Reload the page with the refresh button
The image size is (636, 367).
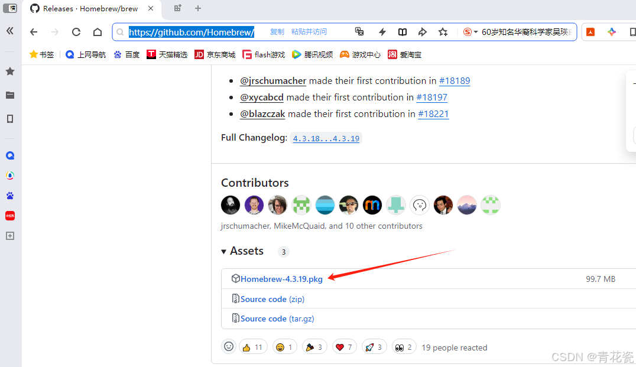76,32
